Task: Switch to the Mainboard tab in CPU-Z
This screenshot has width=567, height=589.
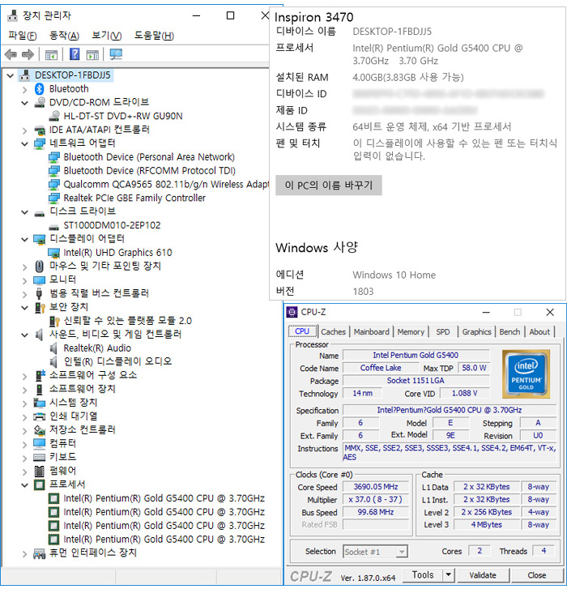Action: (371, 331)
